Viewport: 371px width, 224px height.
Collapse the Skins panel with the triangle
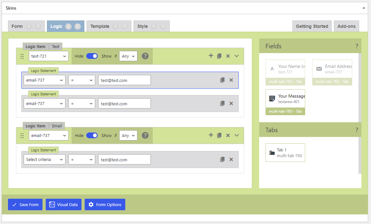[364, 8]
